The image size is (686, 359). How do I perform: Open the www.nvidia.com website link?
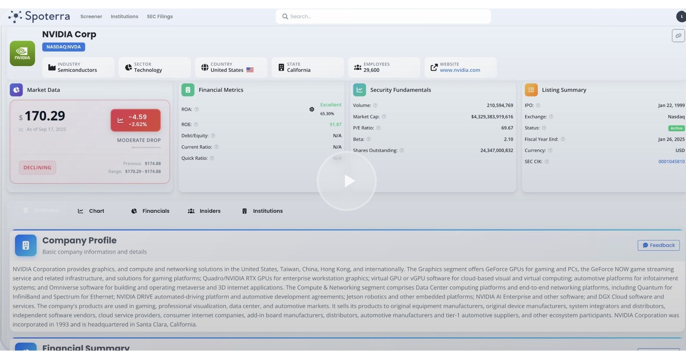point(460,70)
